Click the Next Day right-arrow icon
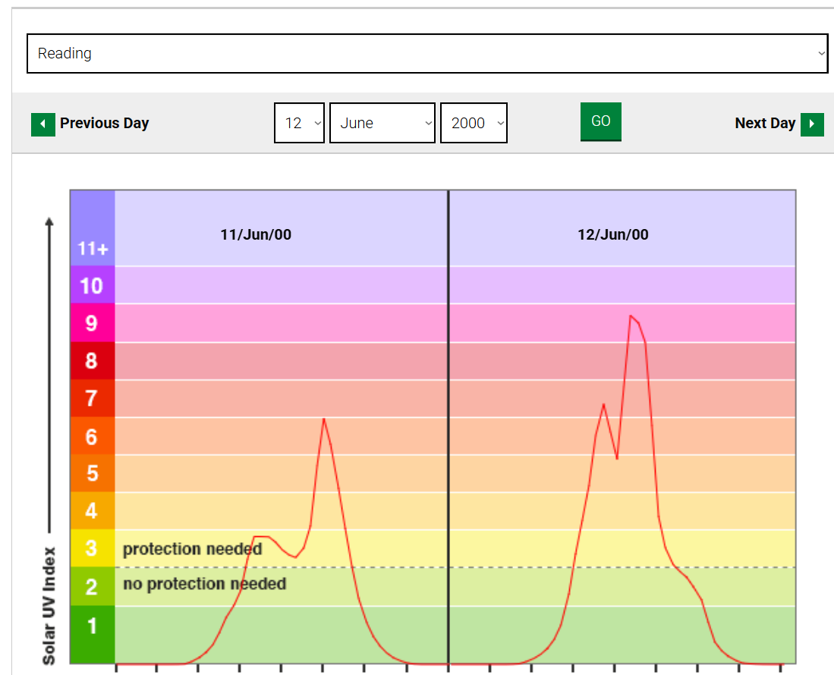The width and height of the screenshot is (834, 675). point(812,124)
